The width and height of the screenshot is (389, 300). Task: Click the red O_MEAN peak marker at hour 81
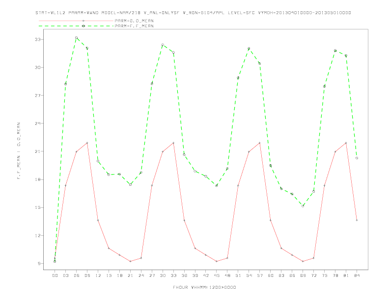point(346,143)
